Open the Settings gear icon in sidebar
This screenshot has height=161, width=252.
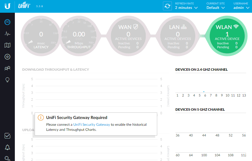point(7,158)
